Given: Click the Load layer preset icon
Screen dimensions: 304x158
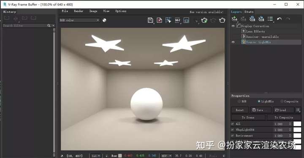Looking at the screenshot, I should [261, 19].
